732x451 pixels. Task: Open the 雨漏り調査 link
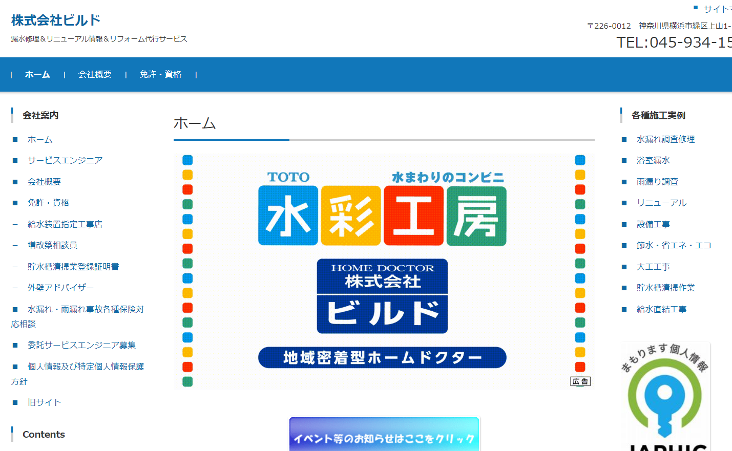tap(657, 182)
